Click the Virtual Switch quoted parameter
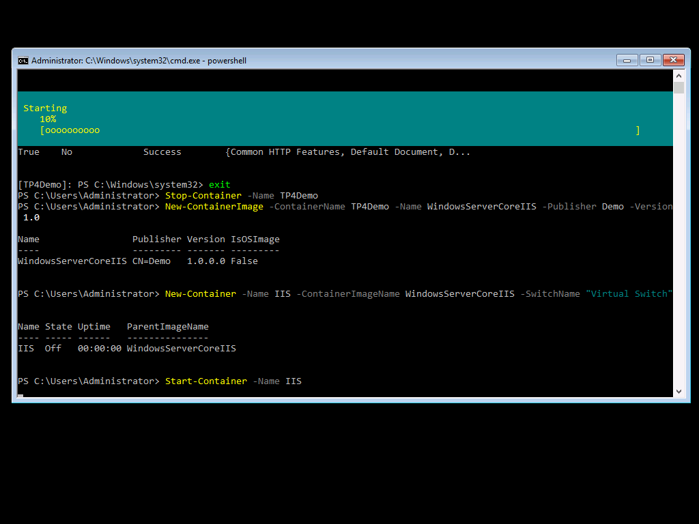 (629, 293)
